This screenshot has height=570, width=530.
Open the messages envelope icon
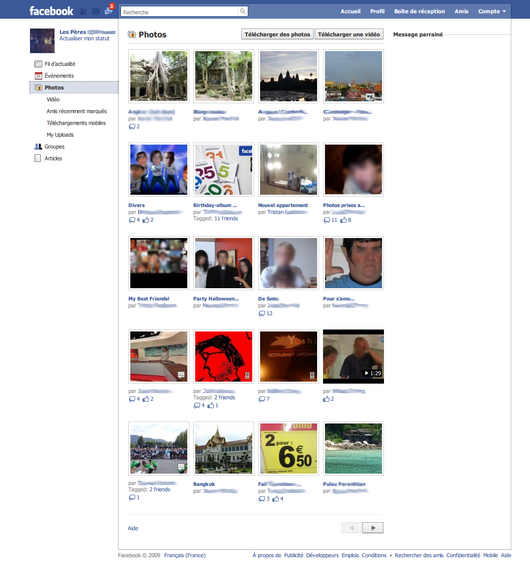click(x=96, y=11)
